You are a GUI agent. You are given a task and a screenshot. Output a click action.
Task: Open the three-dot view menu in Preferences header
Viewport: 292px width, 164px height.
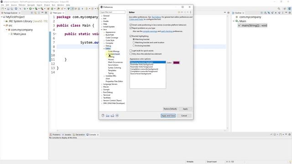pos(191,12)
